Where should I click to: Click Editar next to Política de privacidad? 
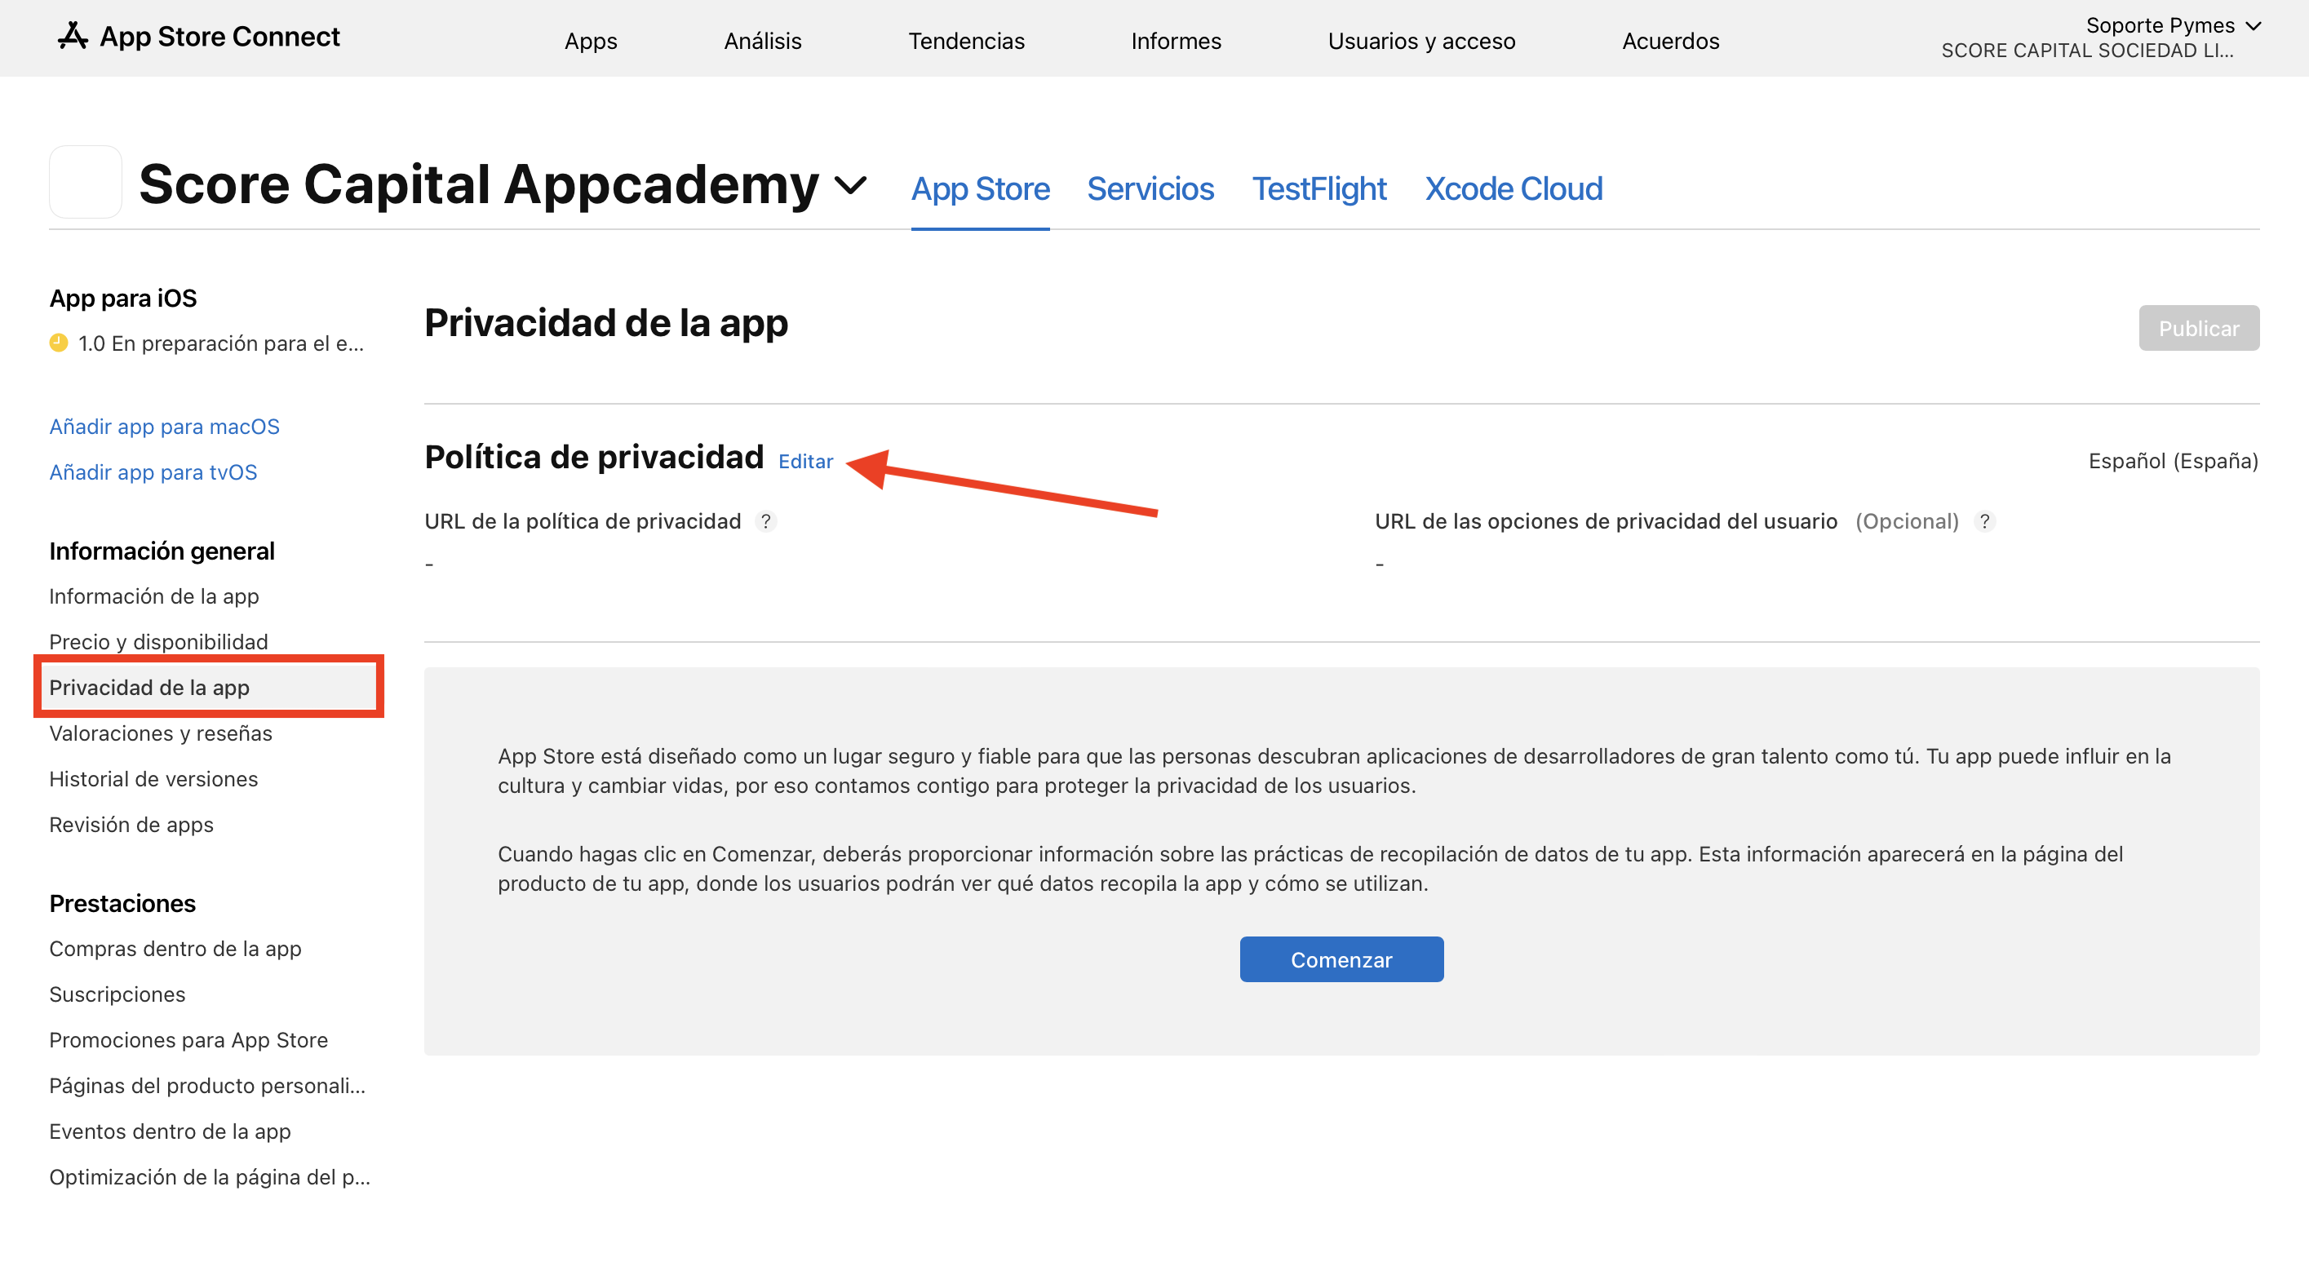click(x=805, y=462)
